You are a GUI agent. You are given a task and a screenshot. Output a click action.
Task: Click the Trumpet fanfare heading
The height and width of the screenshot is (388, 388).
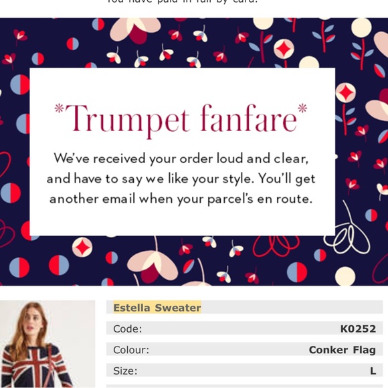(x=181, y=119)
